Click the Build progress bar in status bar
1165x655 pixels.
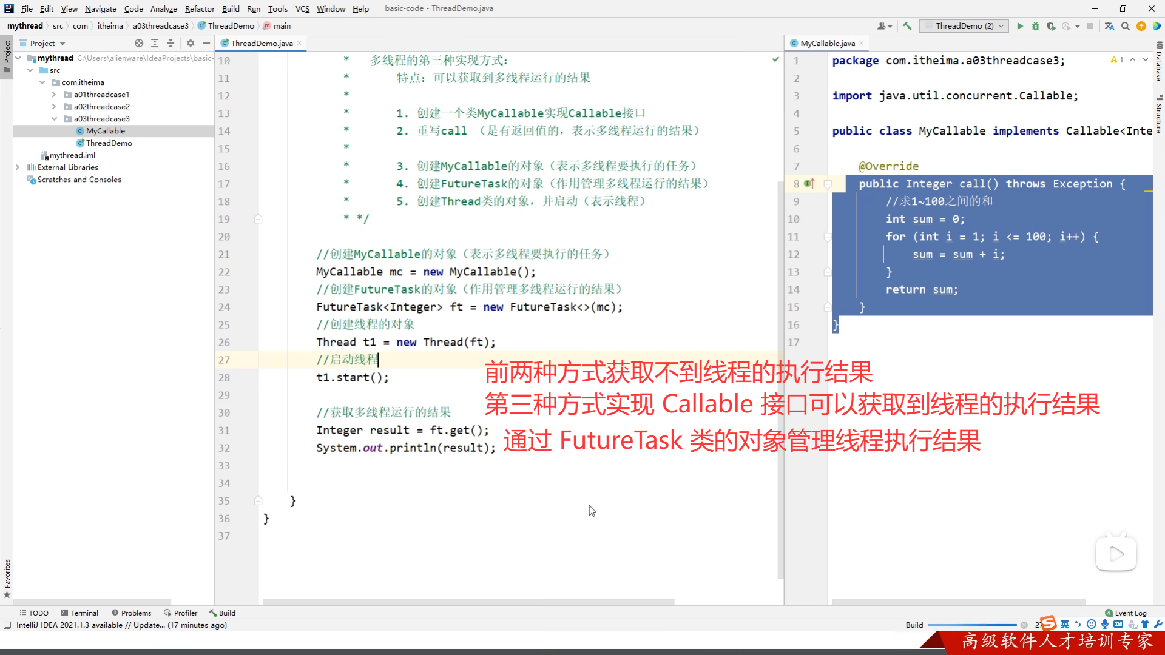(x=972, y=625)
